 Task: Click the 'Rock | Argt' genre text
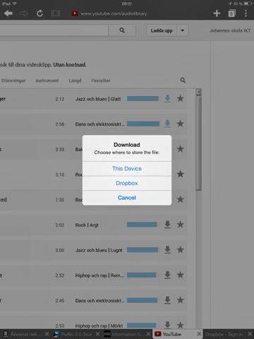pyautogui.click(x=87, y=225)
